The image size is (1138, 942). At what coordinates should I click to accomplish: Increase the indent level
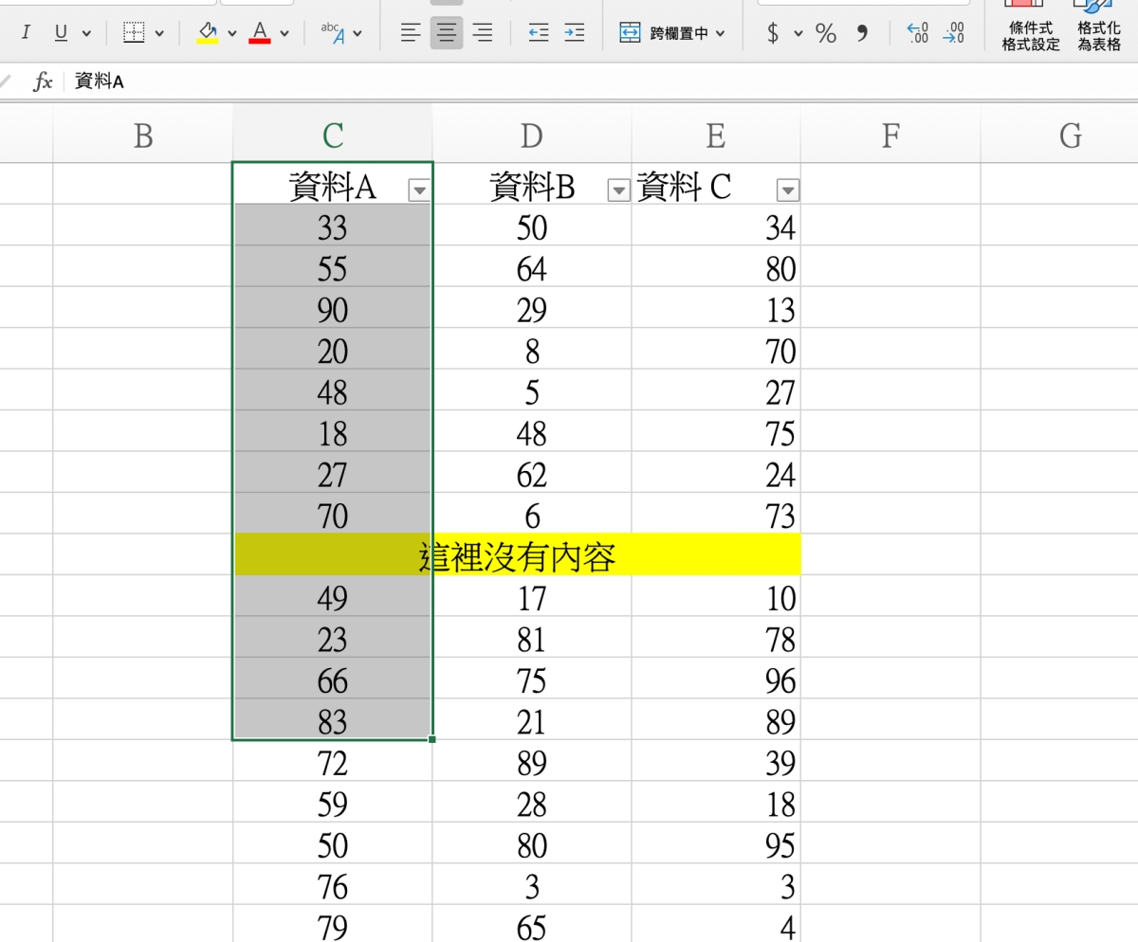[x=574, y=33]
